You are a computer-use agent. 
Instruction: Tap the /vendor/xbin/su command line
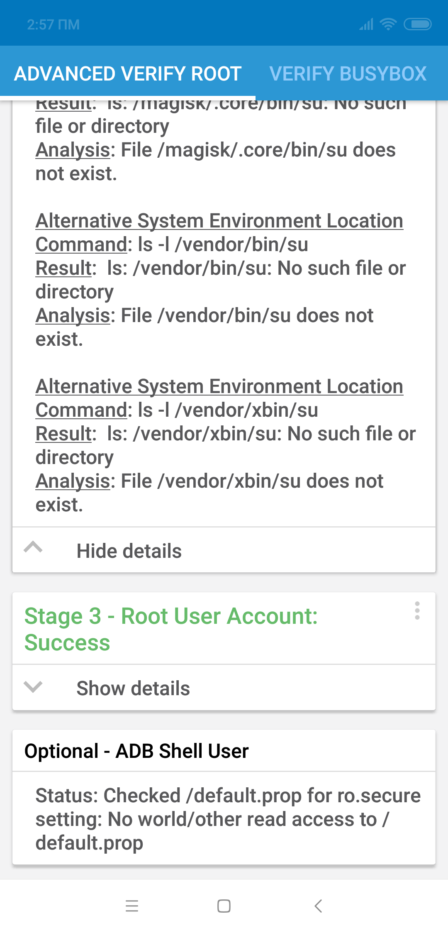177,410
